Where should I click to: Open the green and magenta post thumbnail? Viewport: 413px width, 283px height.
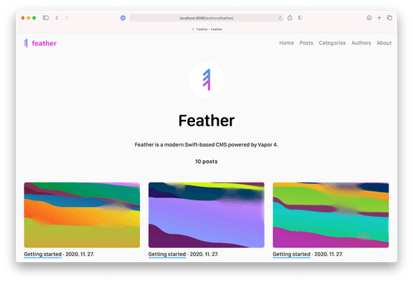(x=331, y=215)
